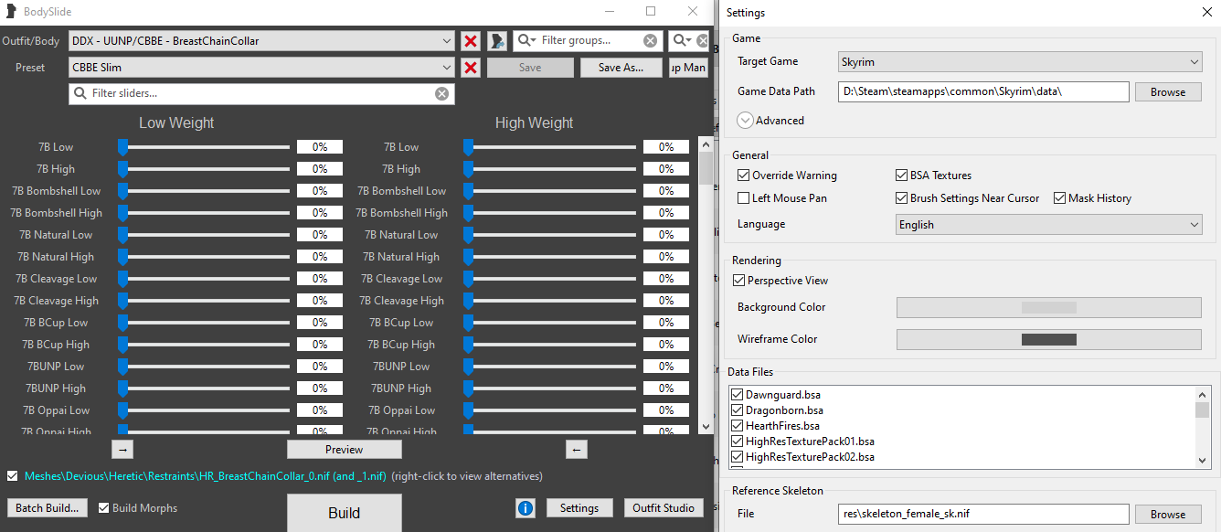Uncheck Dawnguard.bsa in Data Files
Screen dimensions: 1221x532
(738, 395)
